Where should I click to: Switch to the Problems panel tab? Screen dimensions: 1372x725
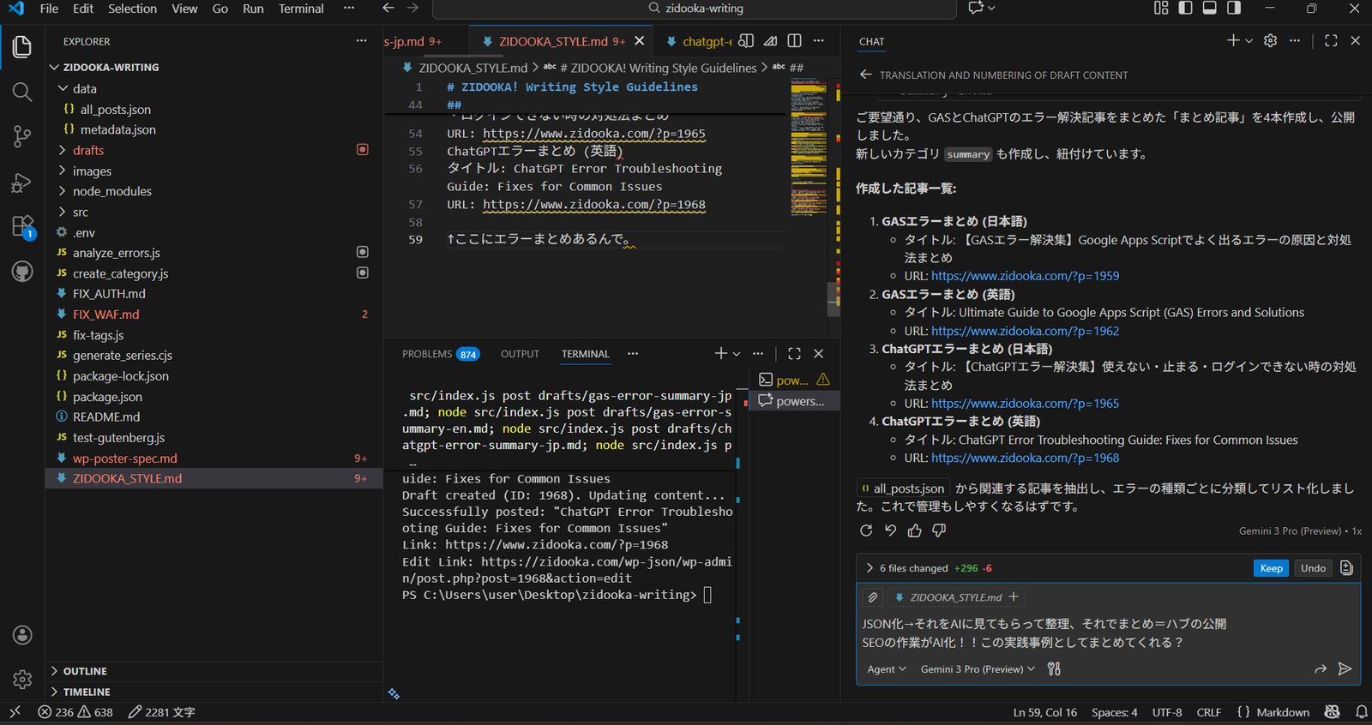click(x=426, y=354)
